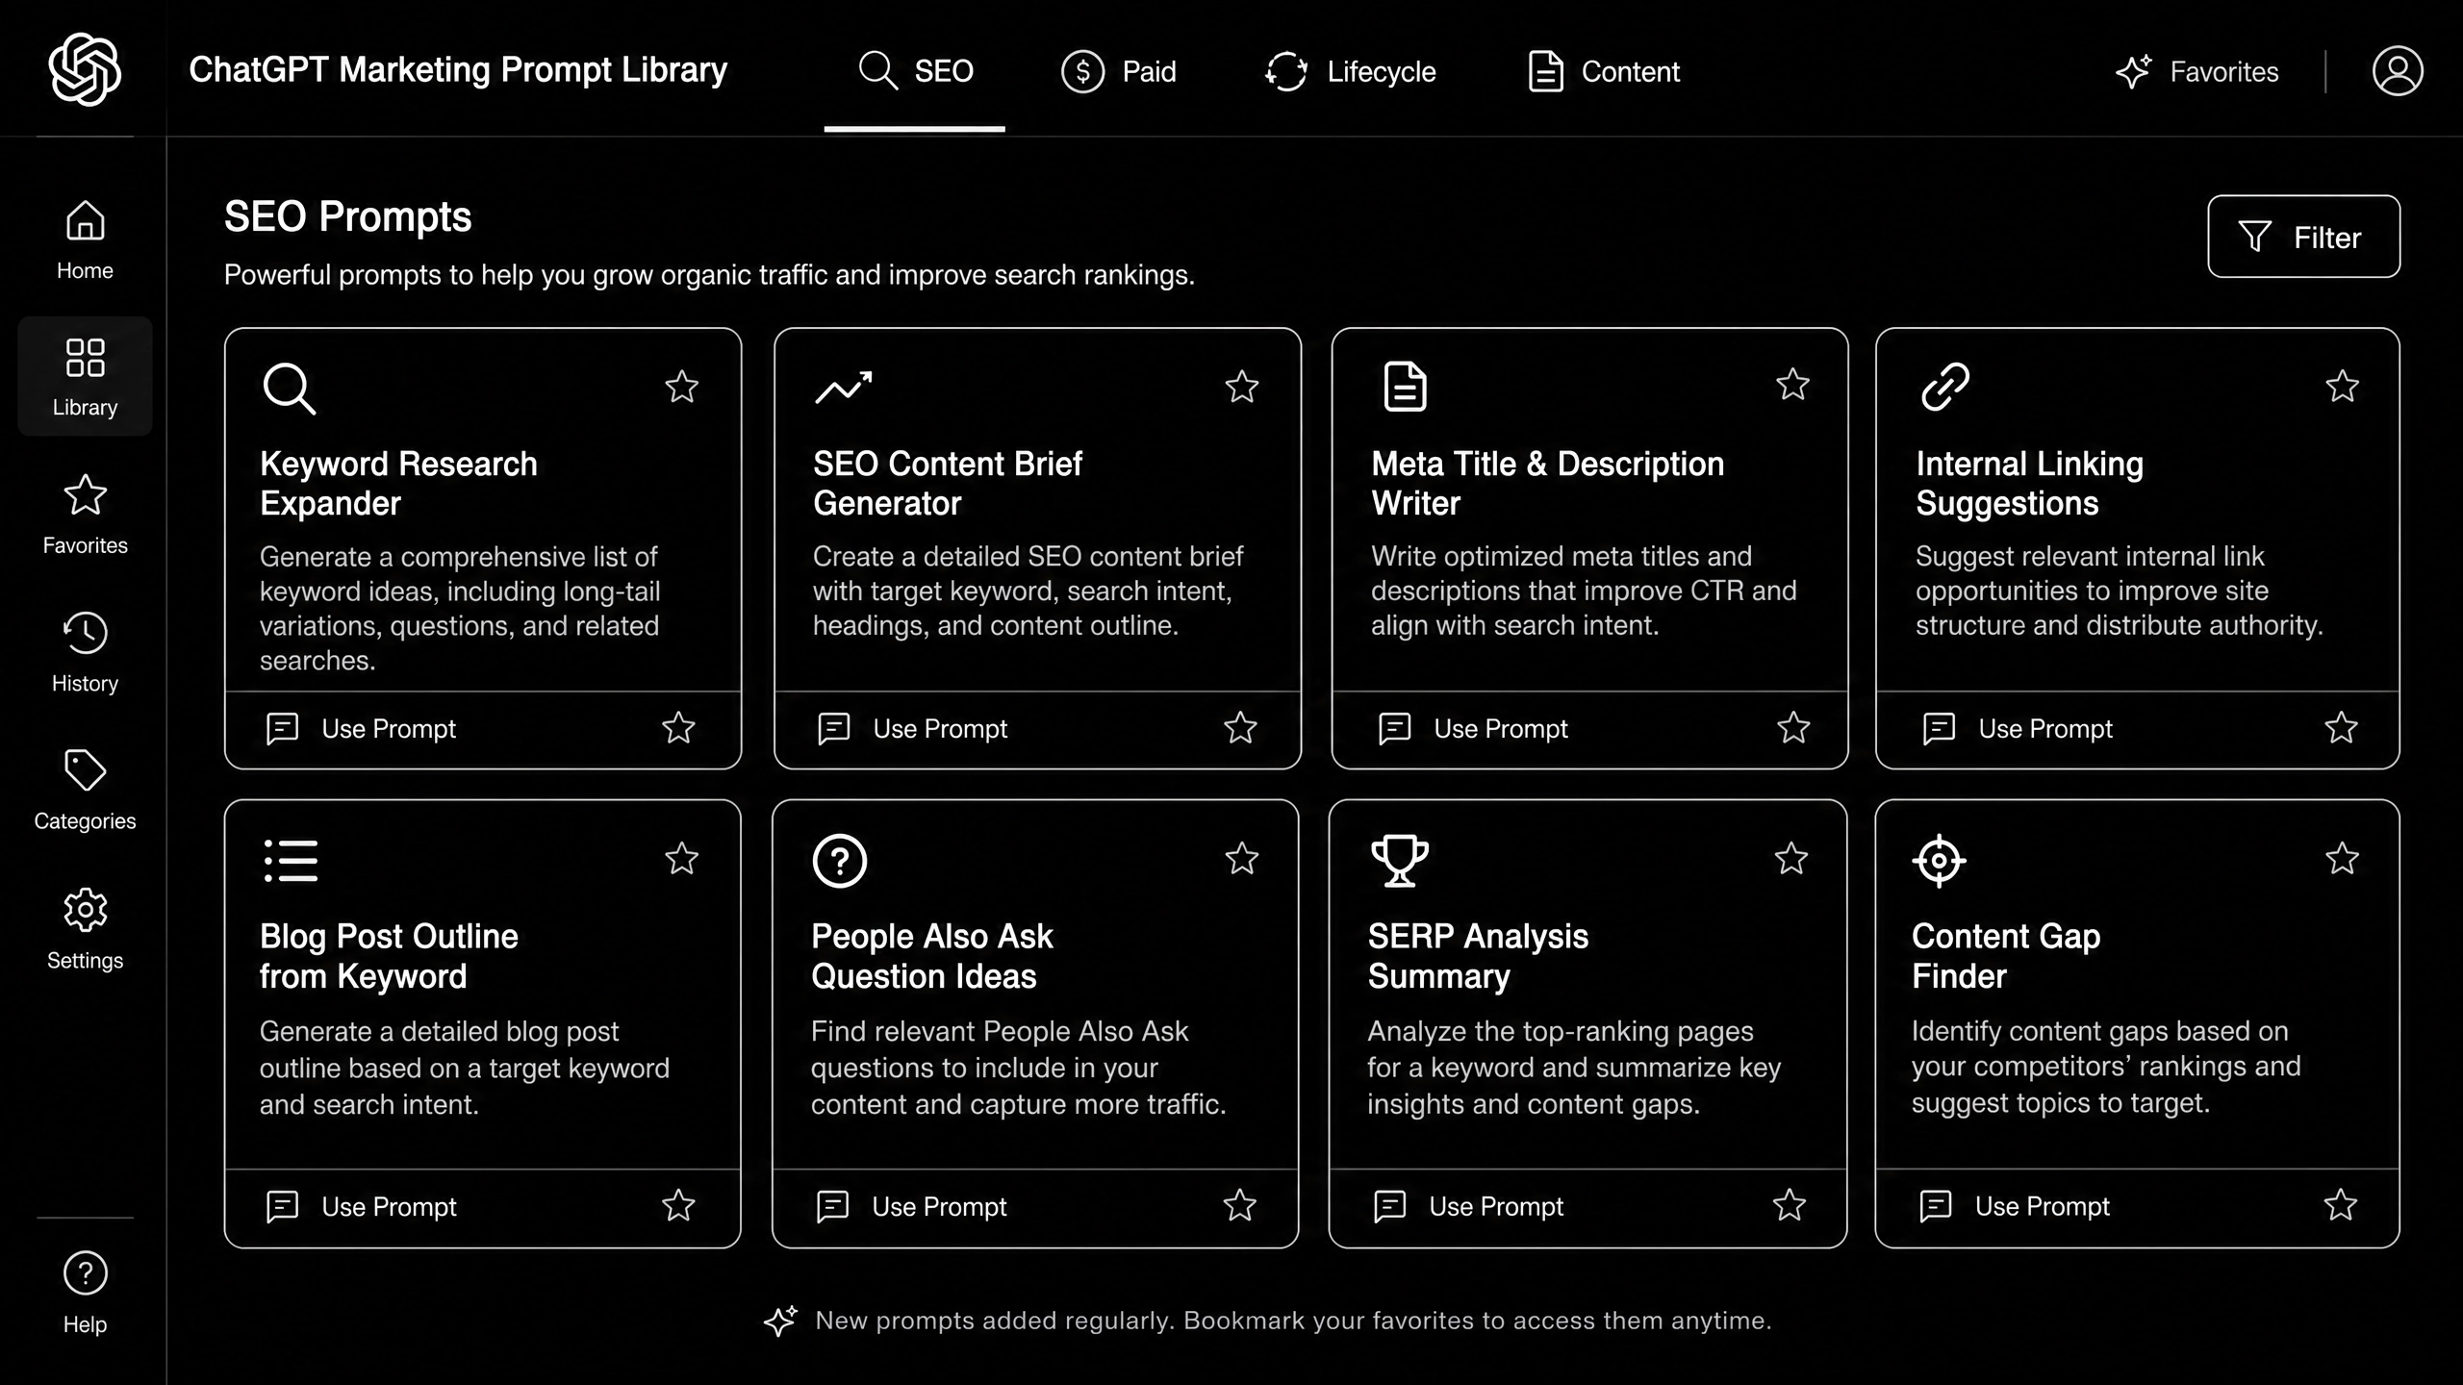
Task: Use Prompt for Content Gap Finder
Action: (x=2014, y=1207)
